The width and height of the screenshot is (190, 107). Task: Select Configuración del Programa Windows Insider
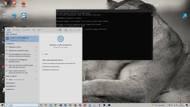[20, 61]
